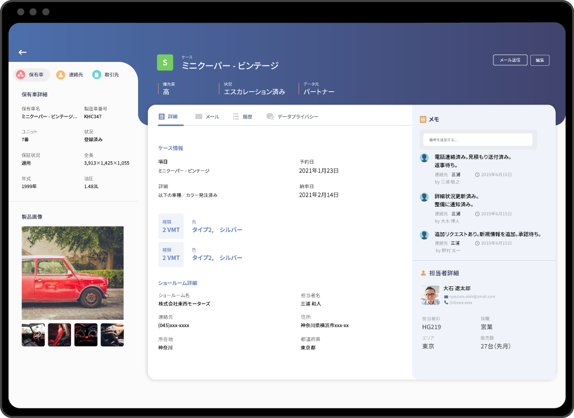Click the first タイプ2, シルバー color value

pos(217,230)
